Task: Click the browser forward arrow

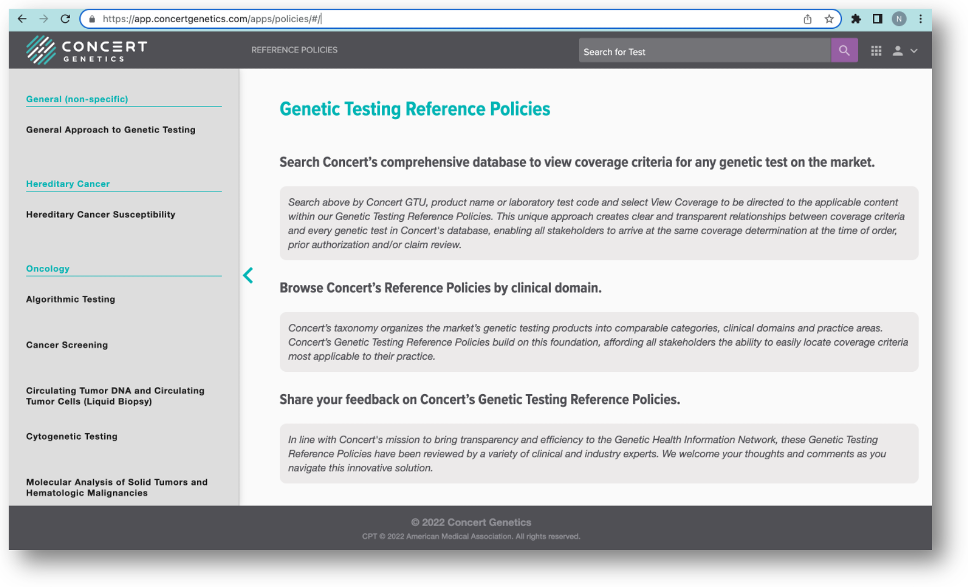Action: click(x=43, y=19)
